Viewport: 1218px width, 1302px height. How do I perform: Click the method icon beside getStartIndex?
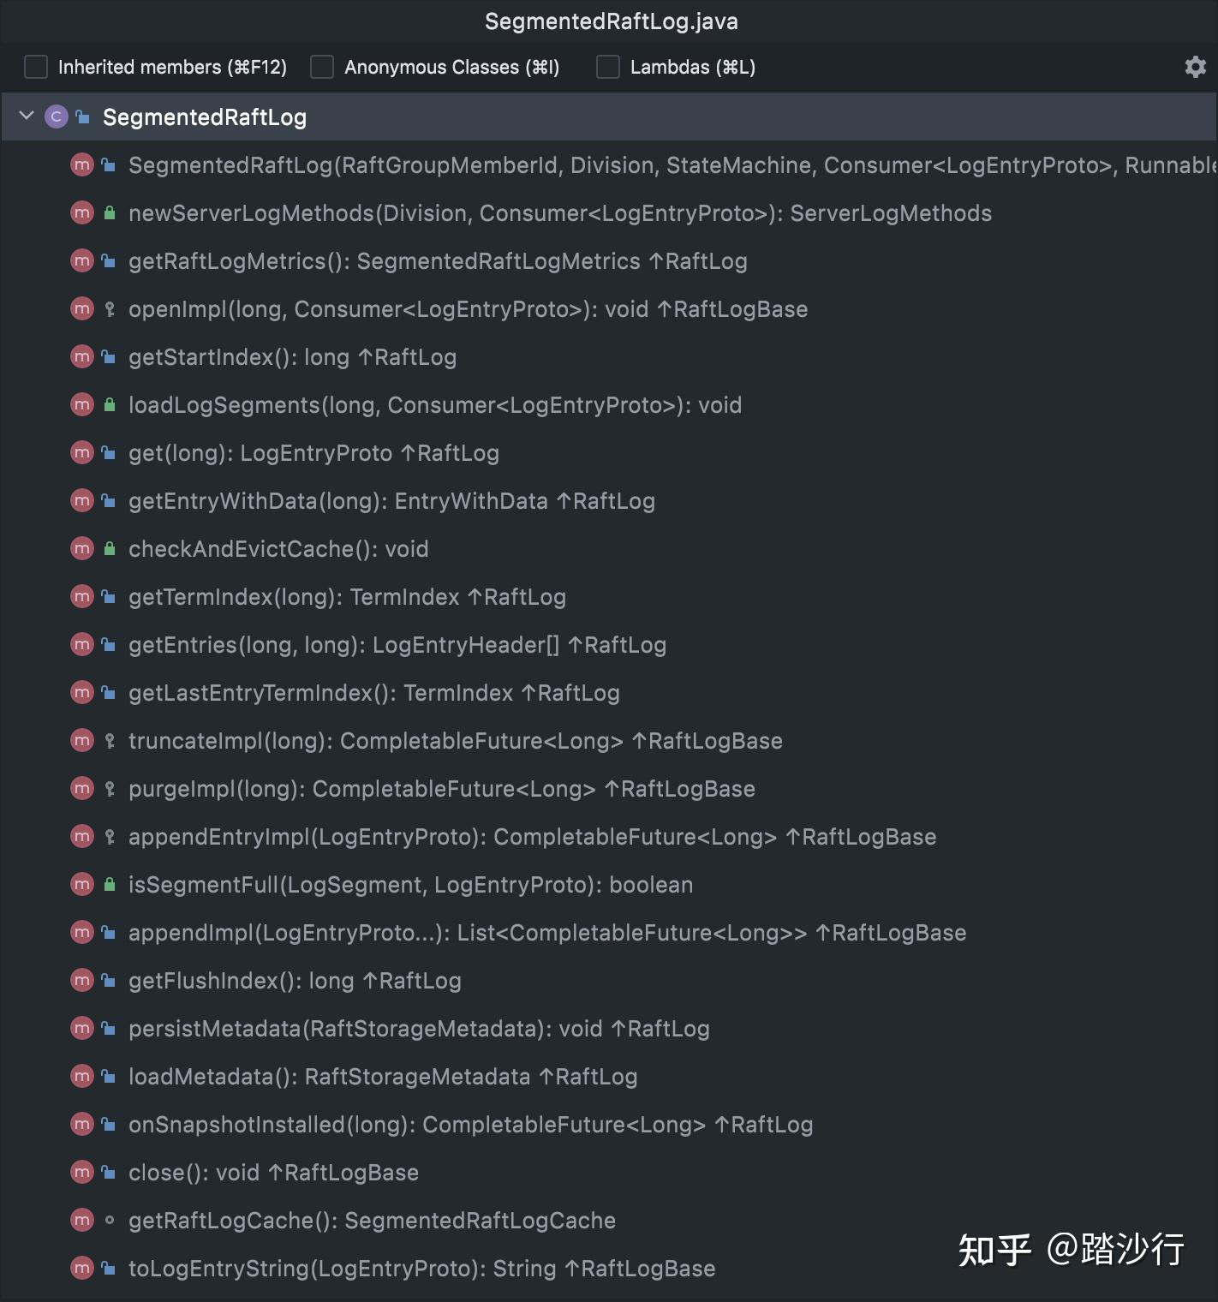pos(81,356)
